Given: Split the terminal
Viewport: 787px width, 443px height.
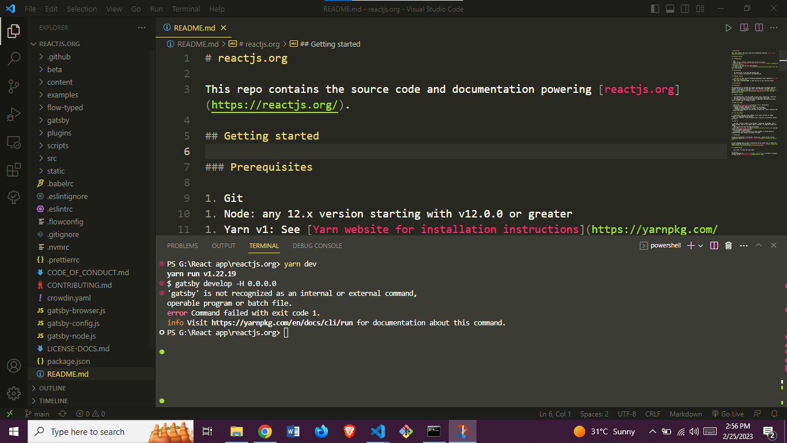Looking at the screenshot, I should [x=714, y=246].
